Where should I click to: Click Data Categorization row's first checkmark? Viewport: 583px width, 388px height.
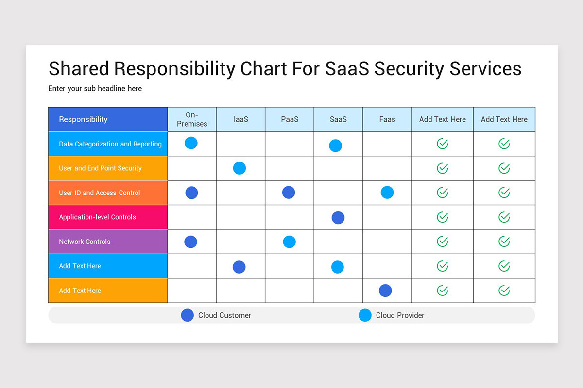click(442, 144)
